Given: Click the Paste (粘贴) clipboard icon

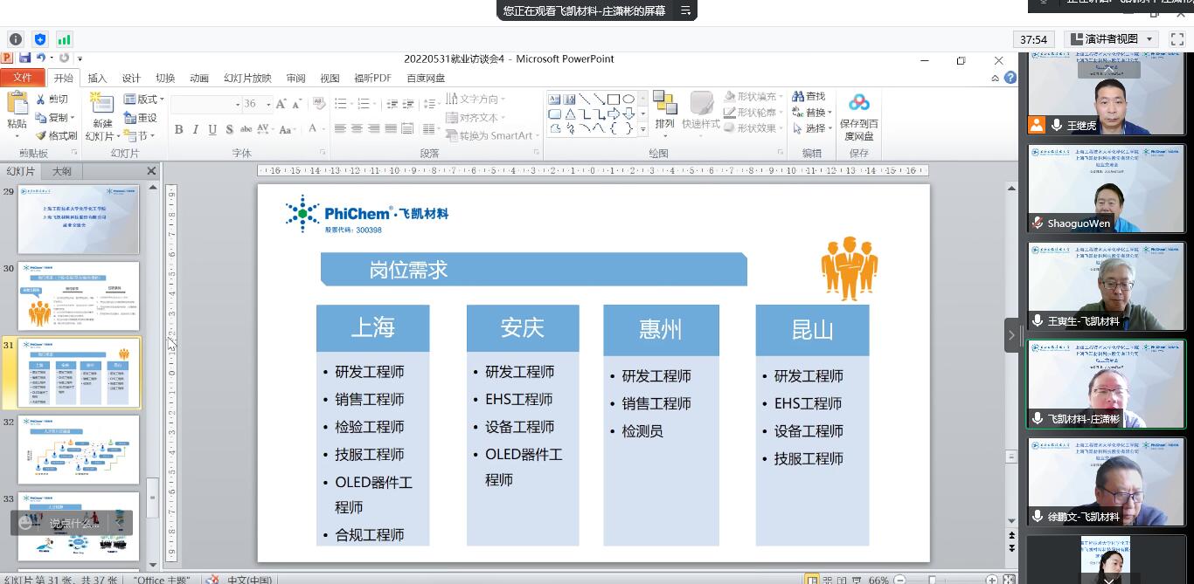Looking at the screenshot, I should pyautogui.click(x=17, y=105).
